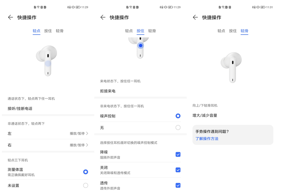The image size is (281, 194).
Task: Uncheck the 透传 checkbox
Action: [x=178, y=185]
